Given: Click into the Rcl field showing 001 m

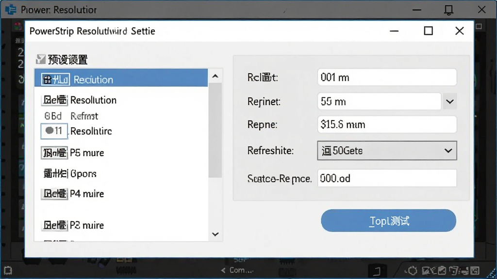Looking at the screenshot, I should pyautogui.click(x=387, y=77).
